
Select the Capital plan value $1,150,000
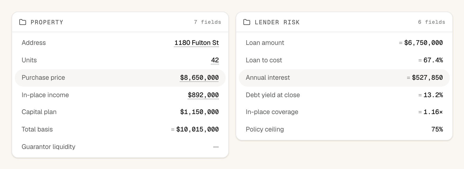tap(199, 112)
